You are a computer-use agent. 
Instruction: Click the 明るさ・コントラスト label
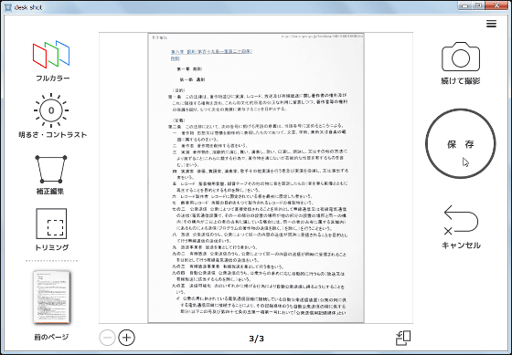[53, 135]
